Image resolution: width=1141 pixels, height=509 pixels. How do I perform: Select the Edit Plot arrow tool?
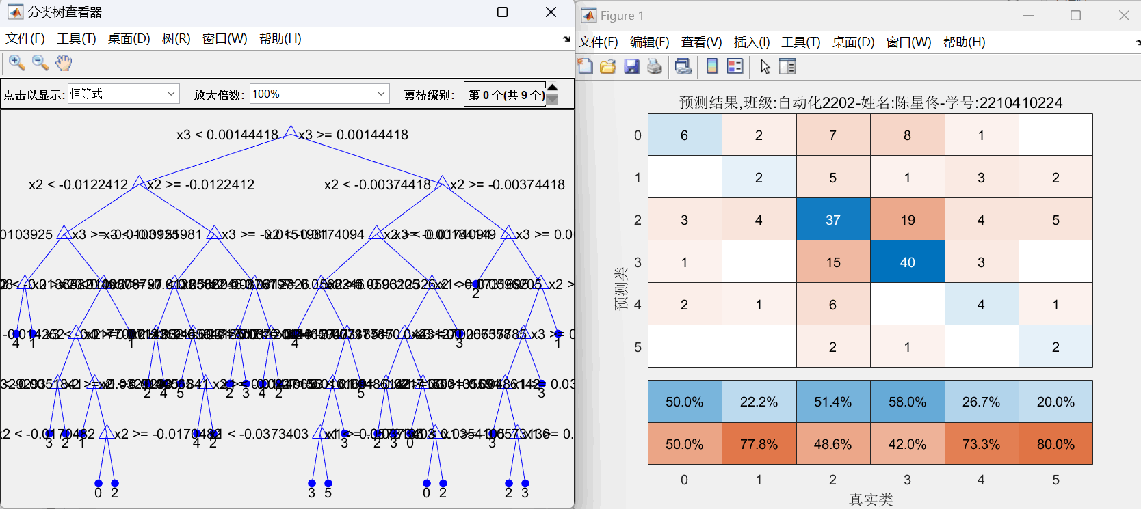pos(765,66)
